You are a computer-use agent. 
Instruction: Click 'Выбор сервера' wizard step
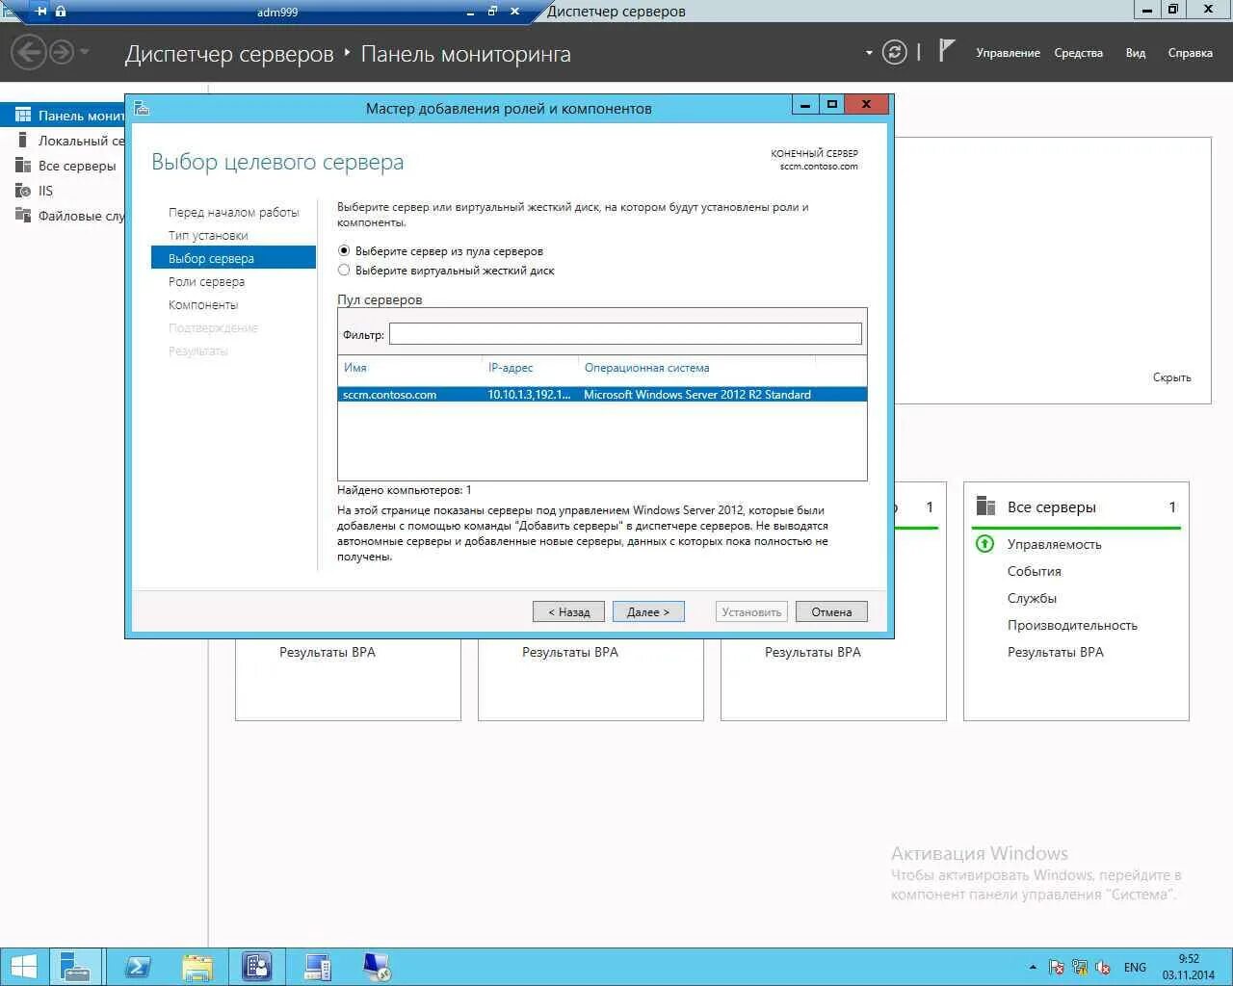tap(233, 258)
